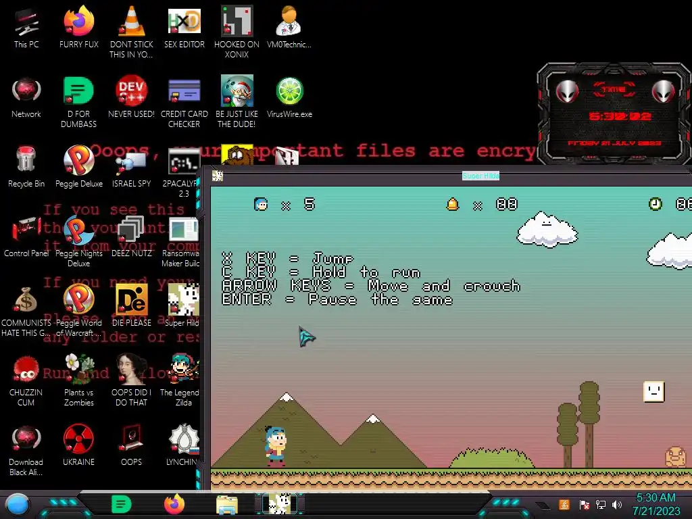The height and width of the screenshot is (519, 692).
Task: Open the Download Black Ali... icon
Action: pyautogui.click(x=26, y=451)
